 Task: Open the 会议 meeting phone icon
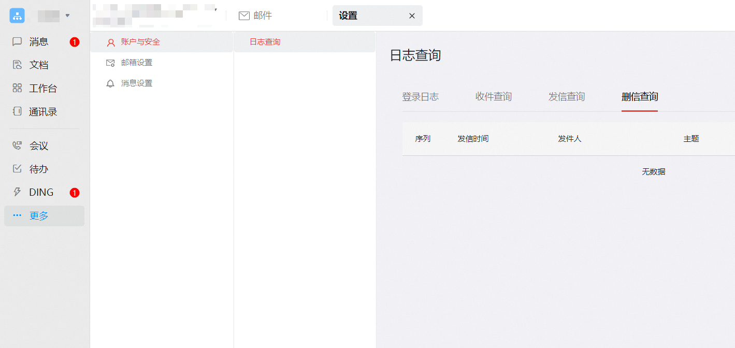(17, 146)
